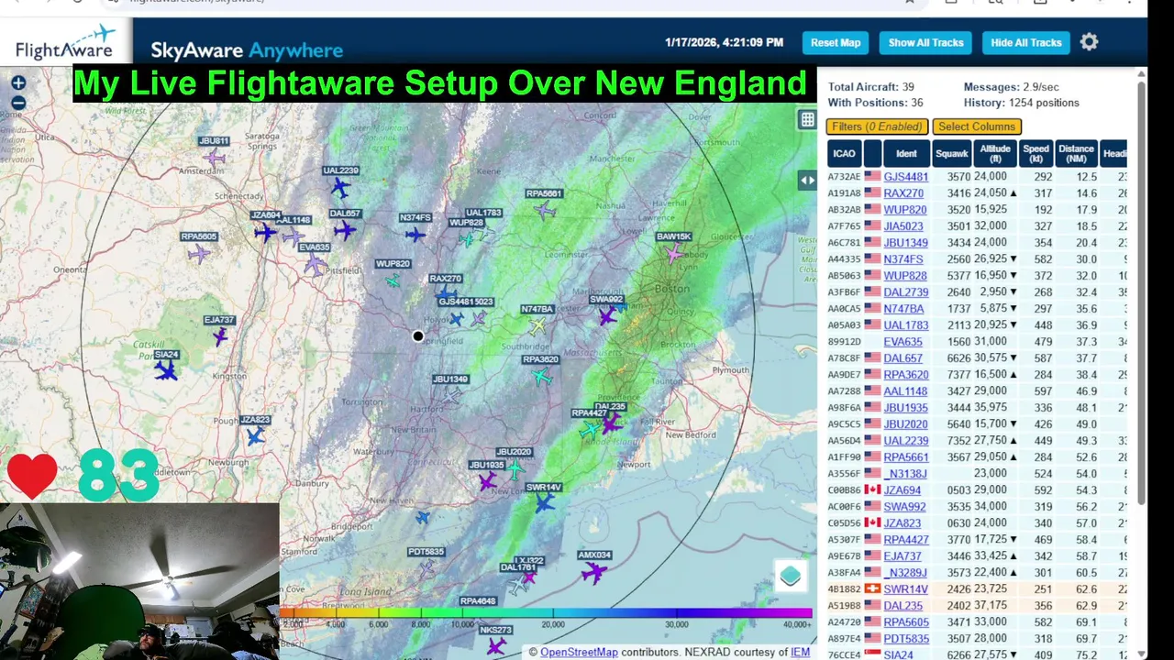
Task: Select ICAO cell 4B1882
Action: point(844,589)
